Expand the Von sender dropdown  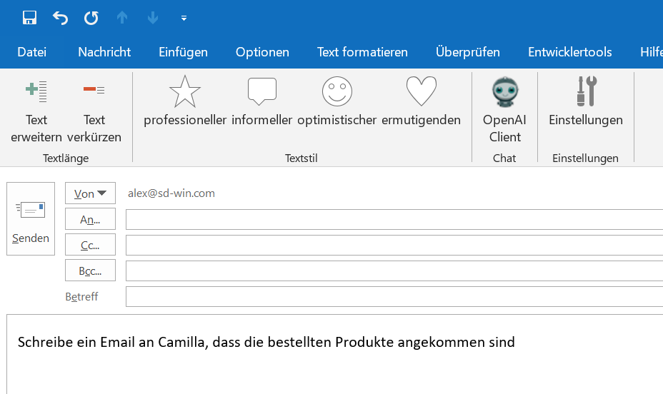click(x=90, y=193)
